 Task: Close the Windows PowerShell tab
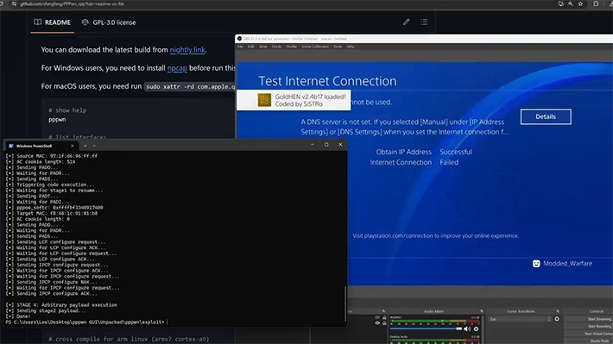(x=72, y=146)
